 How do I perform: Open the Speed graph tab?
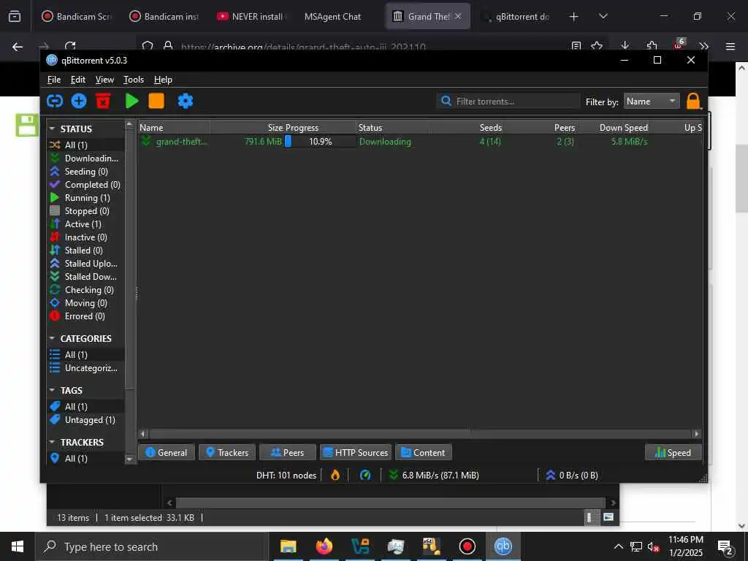(x=673, y=452)
